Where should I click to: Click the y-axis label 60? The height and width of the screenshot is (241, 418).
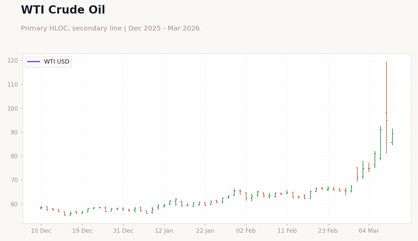click(14, 204)
